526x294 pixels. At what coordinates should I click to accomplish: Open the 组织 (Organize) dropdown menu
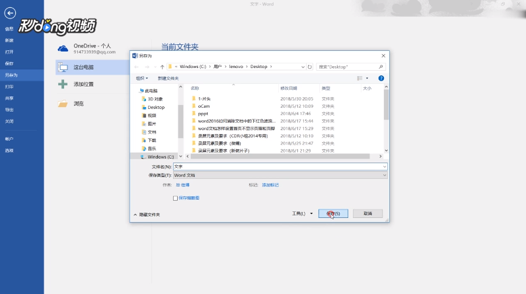point(142,78)
